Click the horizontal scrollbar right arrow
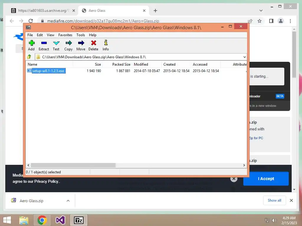Image resolution: width=302 pixels, height=226 pixels. pos(244,165)
